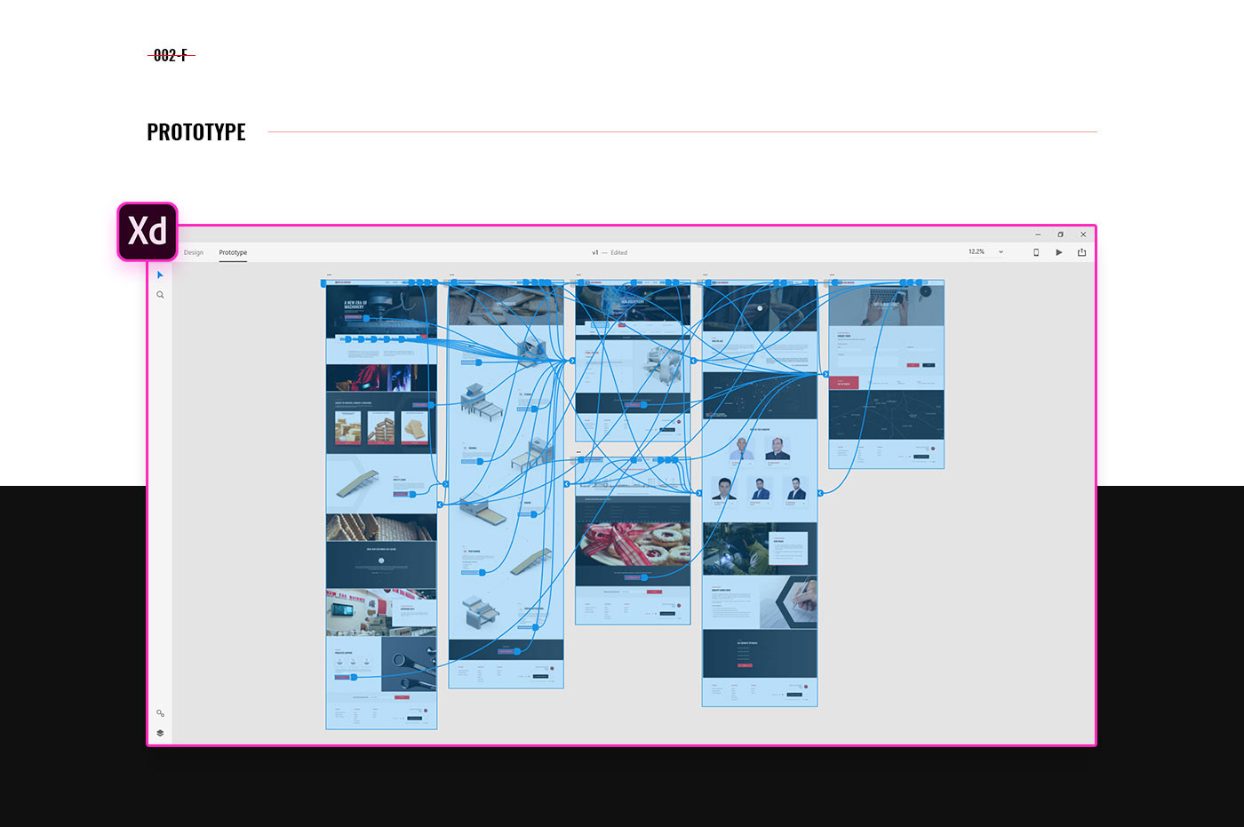Open the Layers panel icon

pos(160,733)
